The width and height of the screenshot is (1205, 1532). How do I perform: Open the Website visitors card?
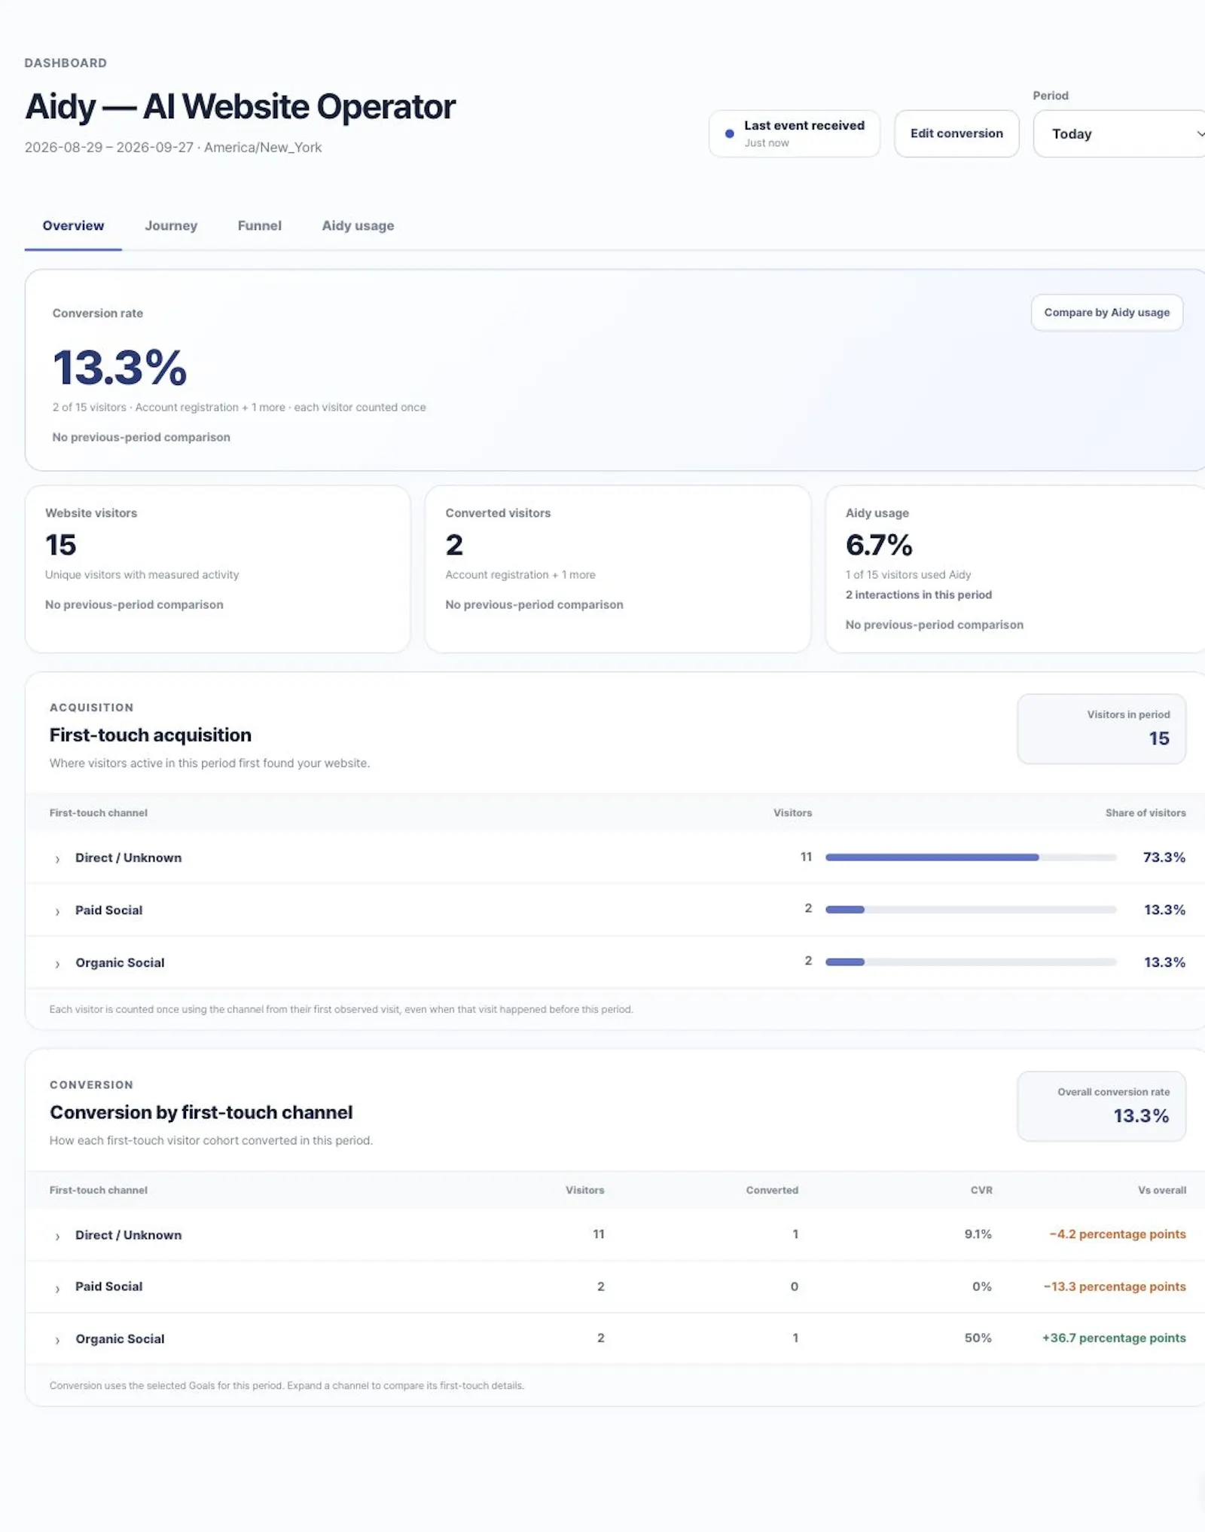[218, 569]
